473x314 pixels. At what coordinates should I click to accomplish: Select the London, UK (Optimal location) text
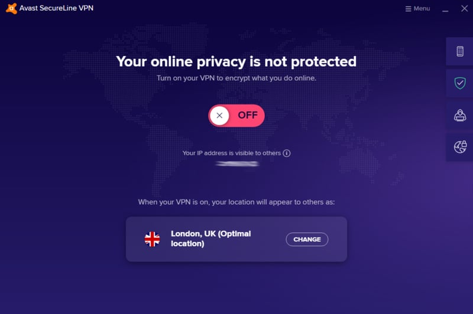click(x=211, y=238)
